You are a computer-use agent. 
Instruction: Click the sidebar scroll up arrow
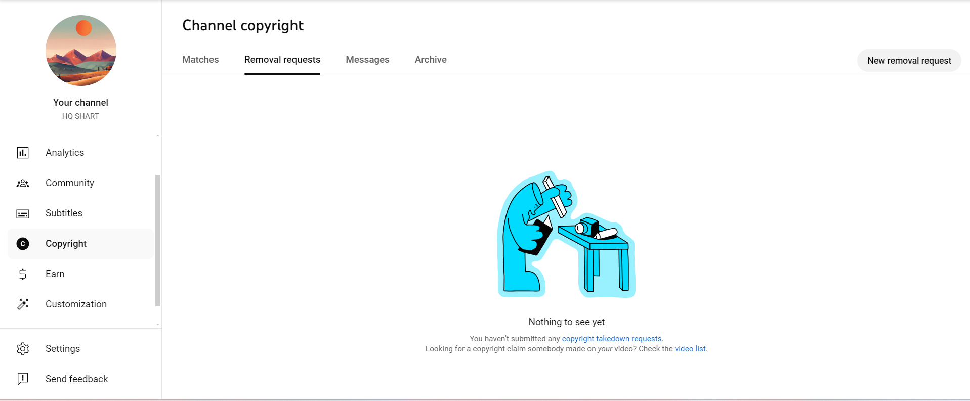158,136
